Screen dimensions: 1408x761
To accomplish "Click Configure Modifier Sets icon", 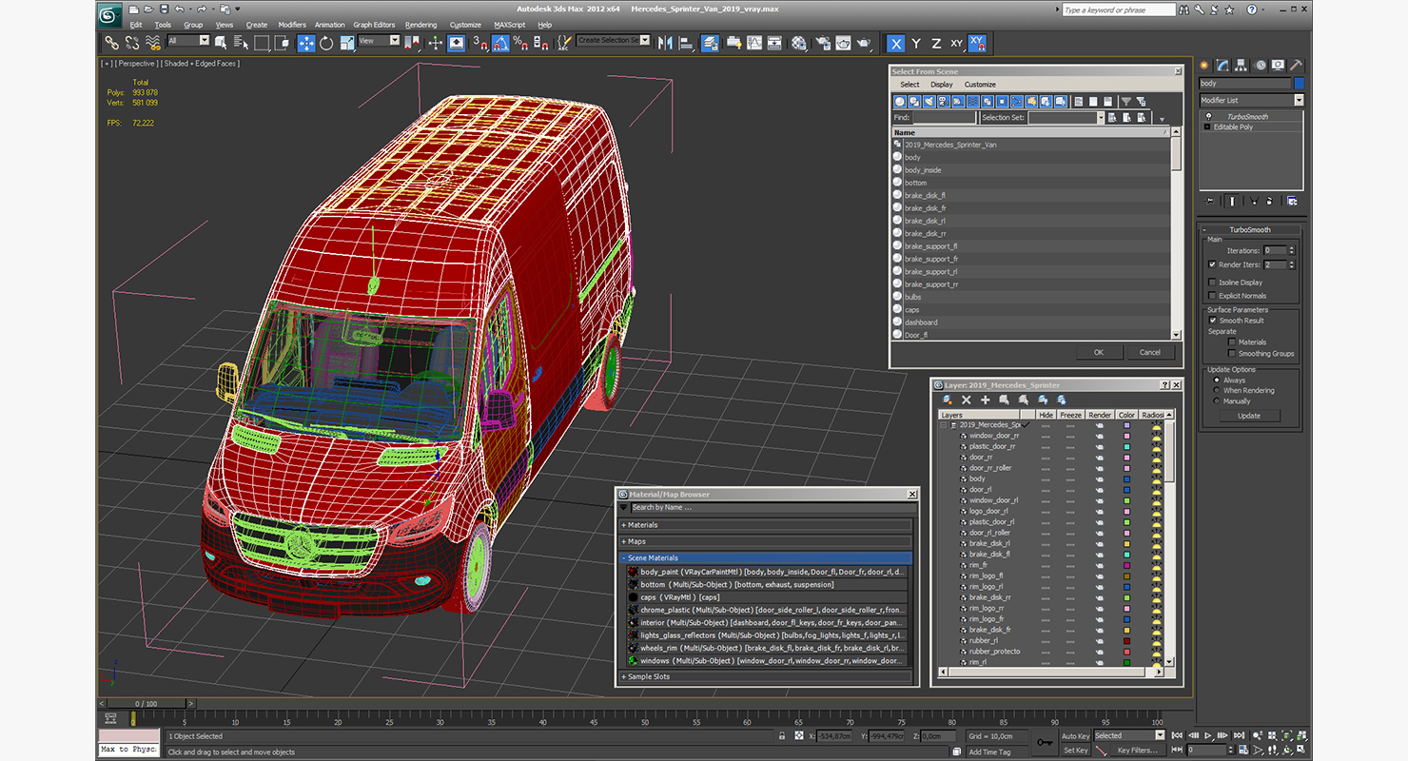I will click(1292, 201).
